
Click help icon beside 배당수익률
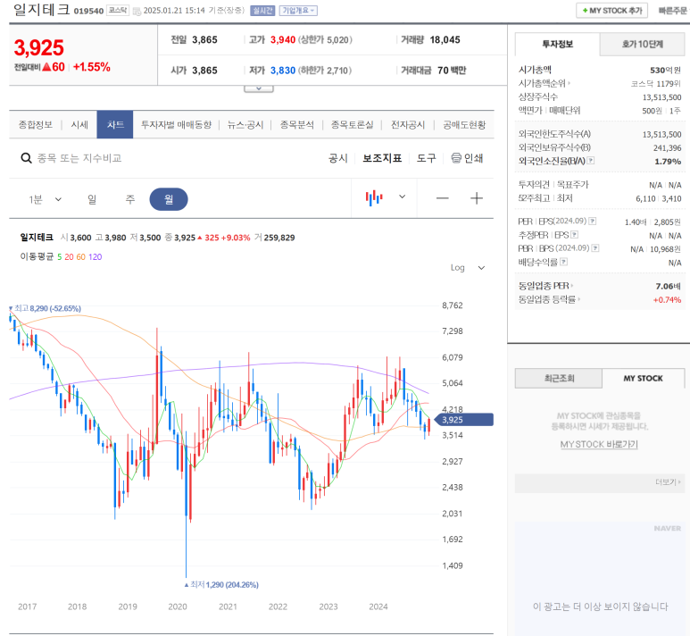click(564, 262)
